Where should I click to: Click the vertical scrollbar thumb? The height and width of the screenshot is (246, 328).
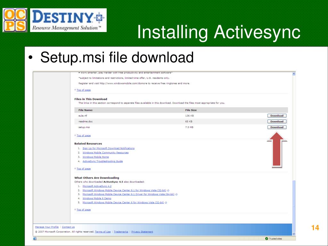point(294,206)
